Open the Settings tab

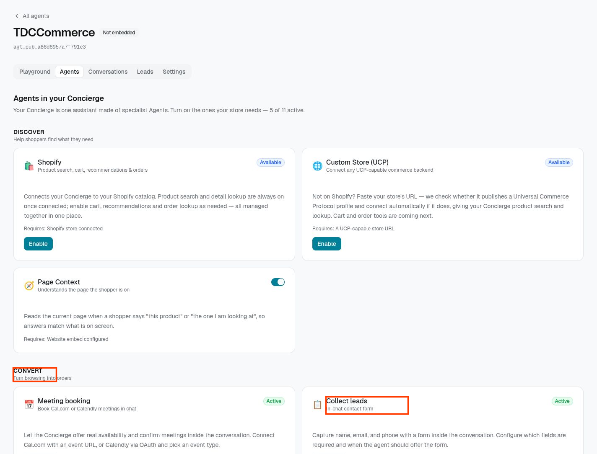tap(174, 72)
